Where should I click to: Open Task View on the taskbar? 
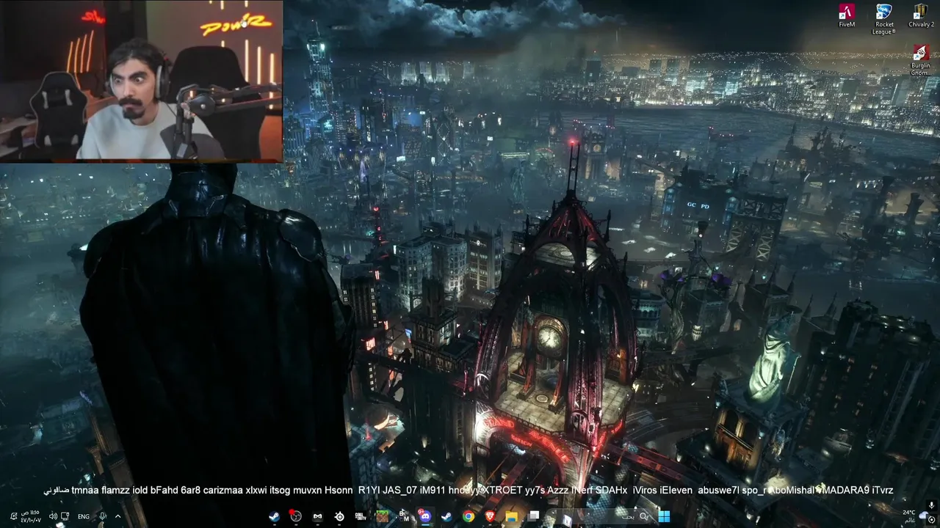pyautogui.click(x=533, y=516)
